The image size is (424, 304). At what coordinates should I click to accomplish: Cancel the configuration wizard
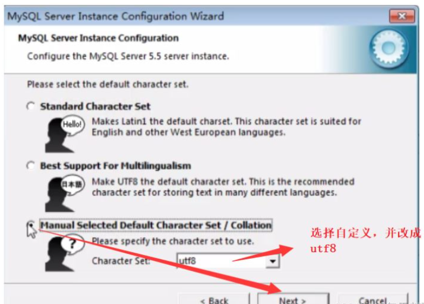(x=373, y=299)
